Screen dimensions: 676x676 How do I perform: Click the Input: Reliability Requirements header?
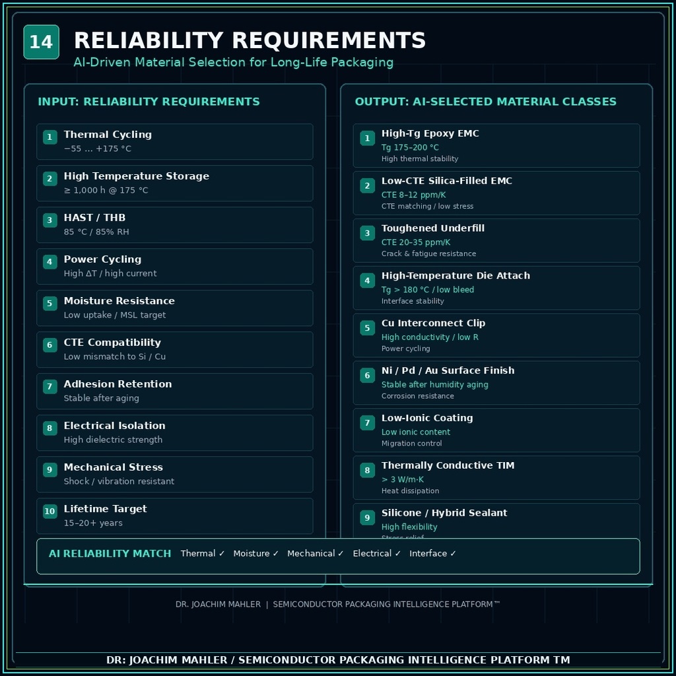click(149, 102)
